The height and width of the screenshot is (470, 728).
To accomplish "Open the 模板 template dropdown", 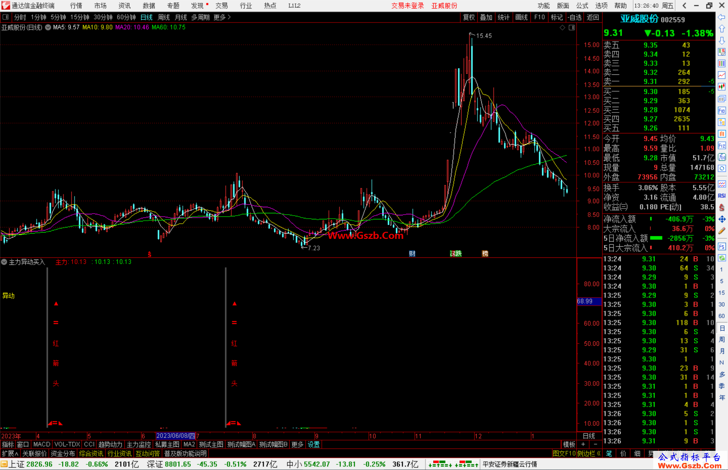I will click(569, 444).
